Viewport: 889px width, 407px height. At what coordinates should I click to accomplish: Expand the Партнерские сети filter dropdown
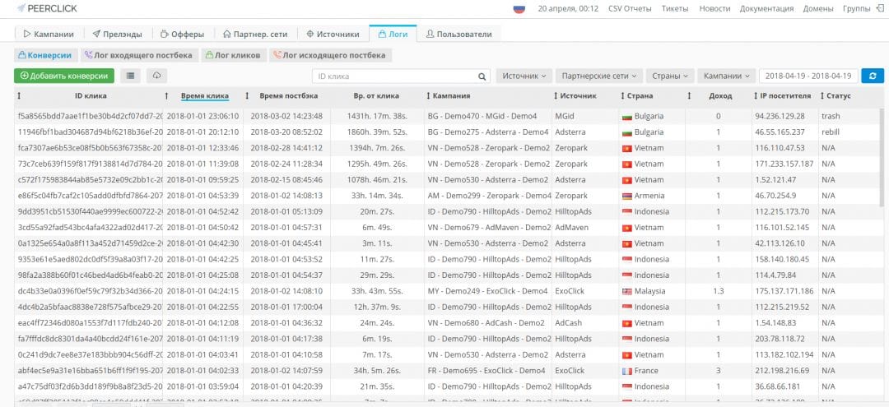(x=598, y=76)
